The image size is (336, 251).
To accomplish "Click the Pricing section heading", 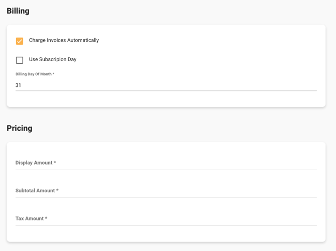I will coord(20,128).
